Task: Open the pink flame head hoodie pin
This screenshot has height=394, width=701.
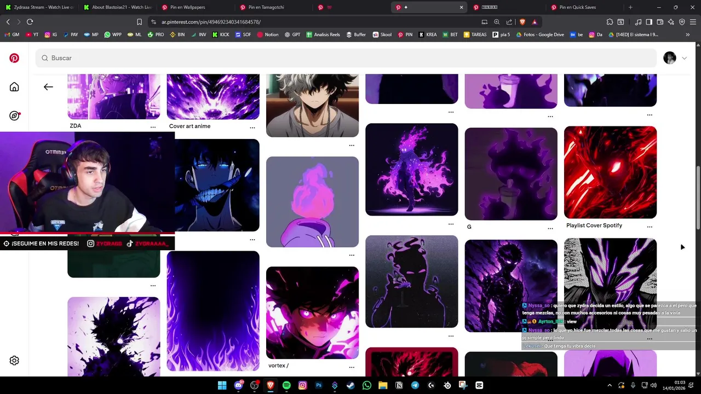Action: (x=312, y=202)
